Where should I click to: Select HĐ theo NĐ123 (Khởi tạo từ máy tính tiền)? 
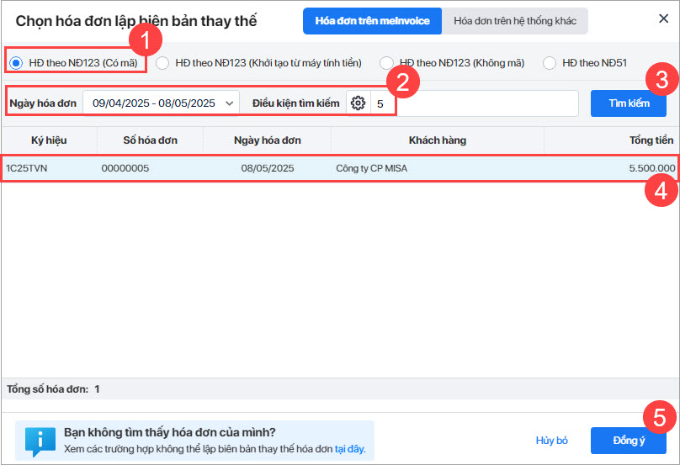(162, 63)
